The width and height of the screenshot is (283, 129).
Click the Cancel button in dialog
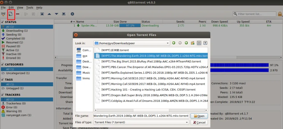[x=199, y=122]
